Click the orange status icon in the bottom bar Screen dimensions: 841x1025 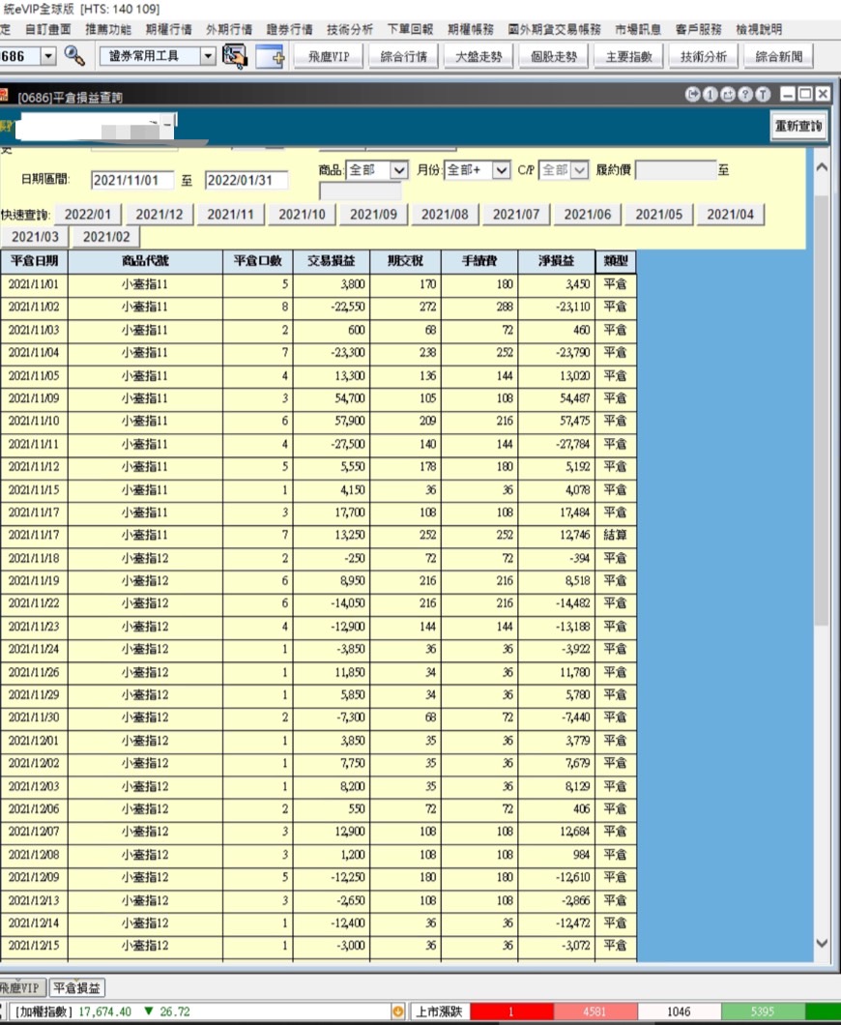399,1010
